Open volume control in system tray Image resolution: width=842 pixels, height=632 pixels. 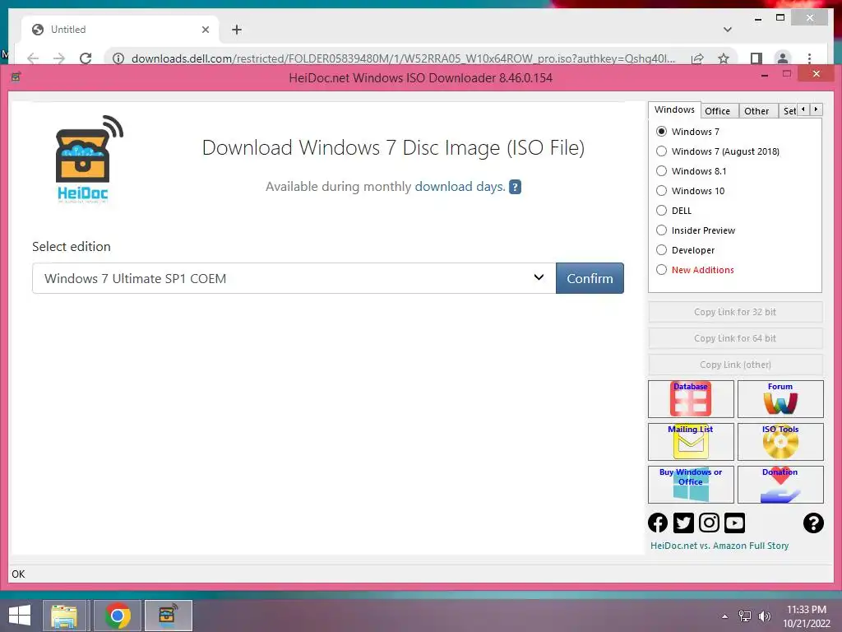tap(764, 616)
